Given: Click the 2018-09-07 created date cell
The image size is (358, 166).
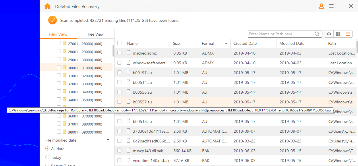Looking at the screenshot, I should click(x=244, y=131).
